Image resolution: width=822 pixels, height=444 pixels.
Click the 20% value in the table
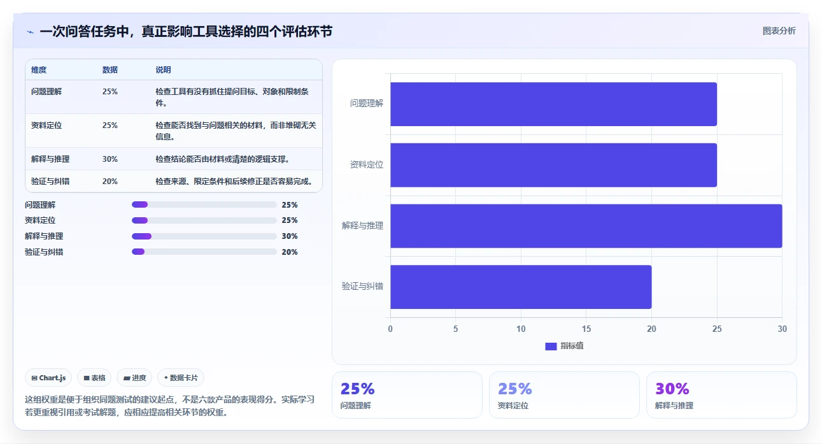point(110,182)
